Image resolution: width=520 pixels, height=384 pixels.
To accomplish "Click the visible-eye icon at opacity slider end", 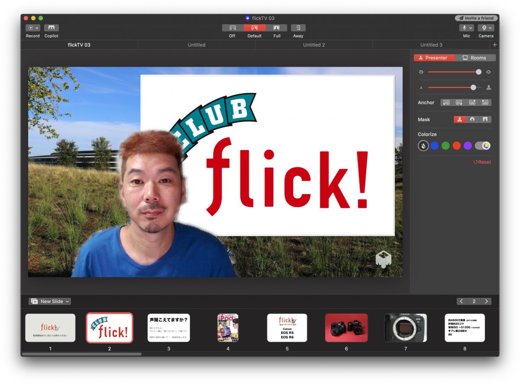I will pos(488,72).
